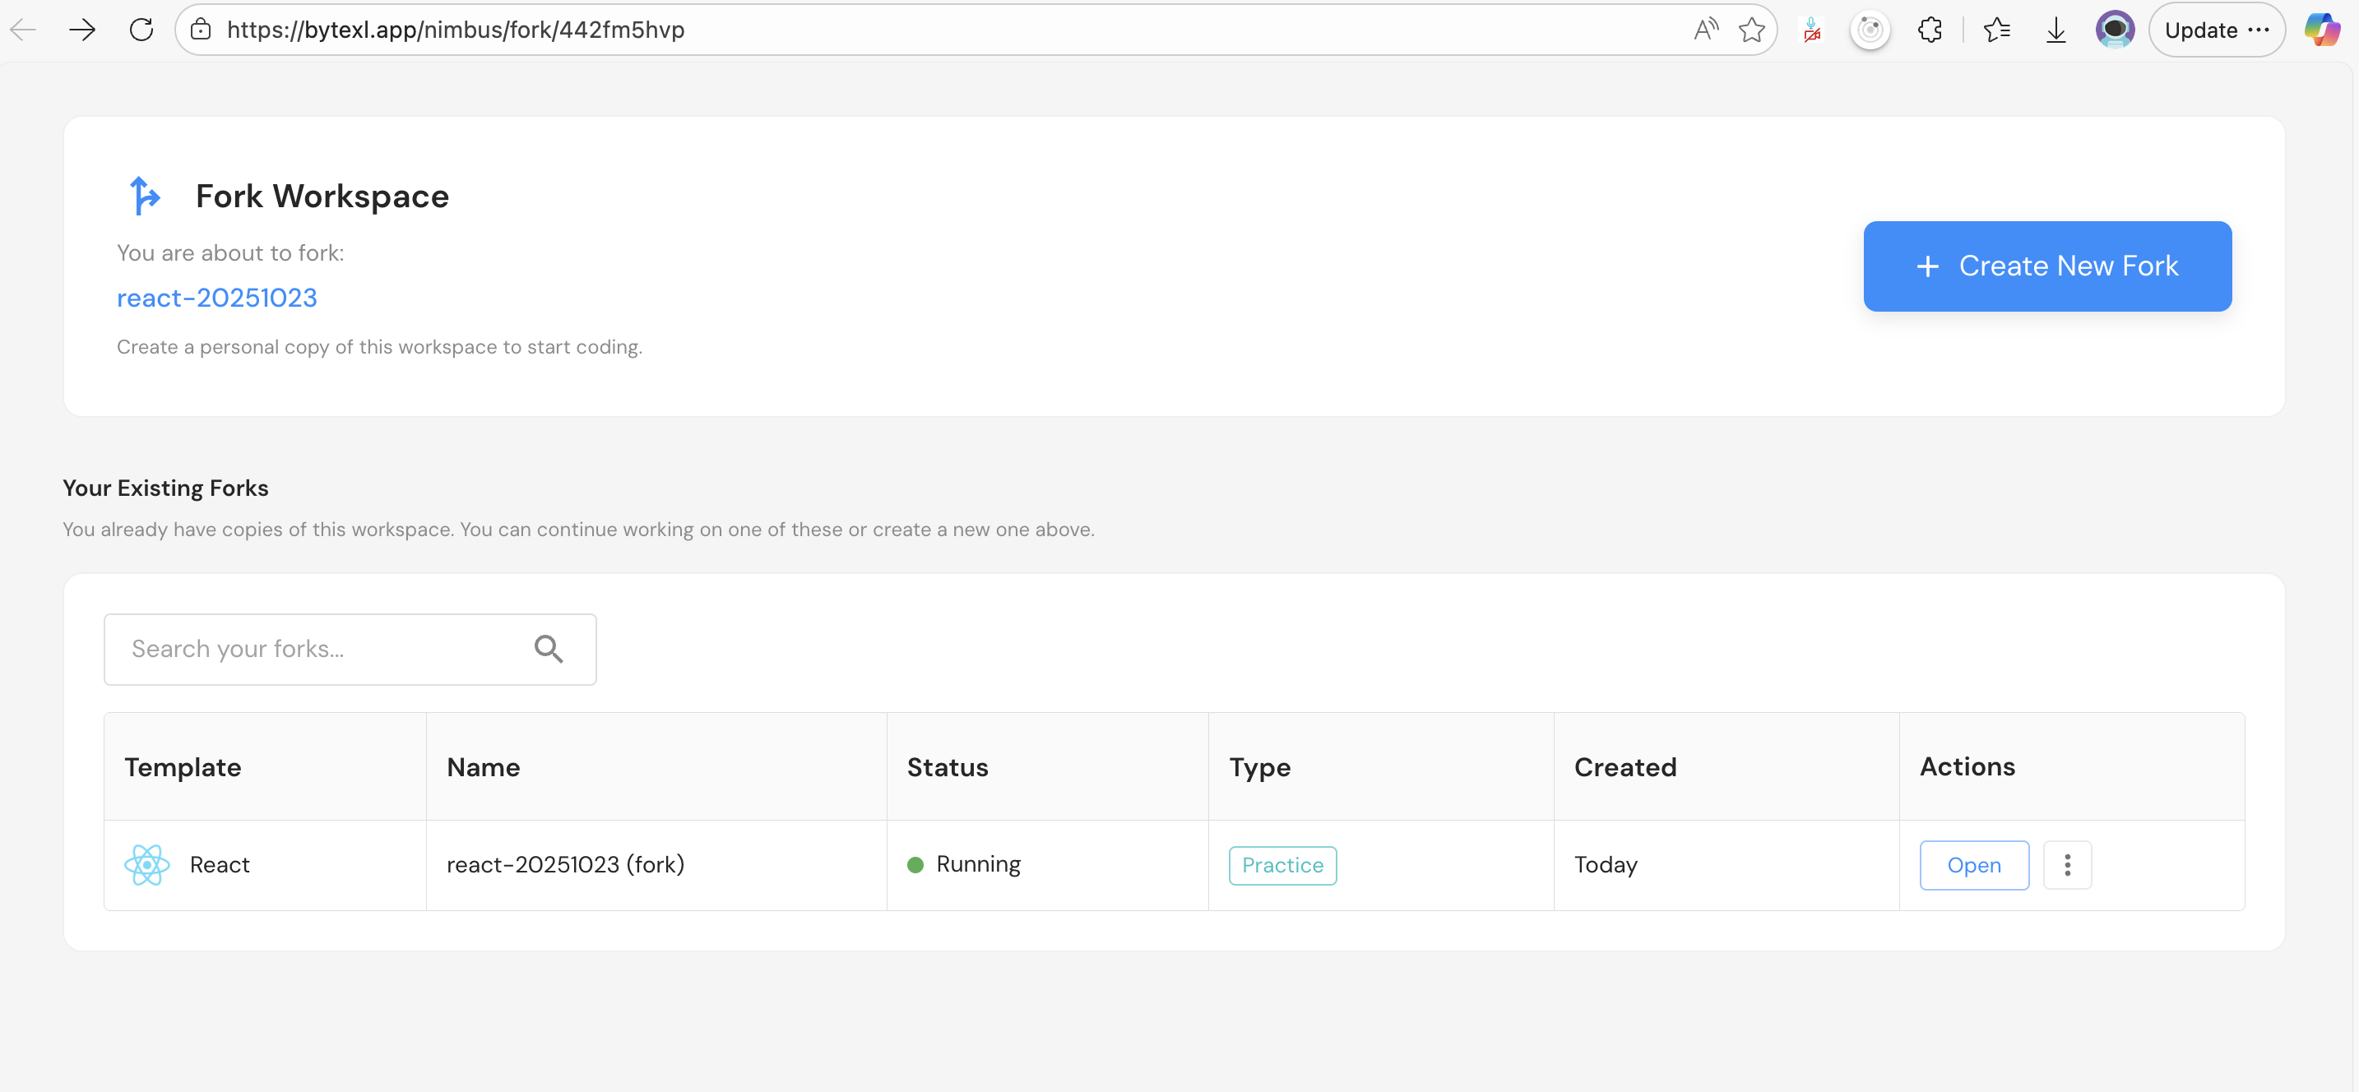This screenshot has height=1092, width=2359.
Task: Click the React template icon
Action: click(x=146, y=864)
